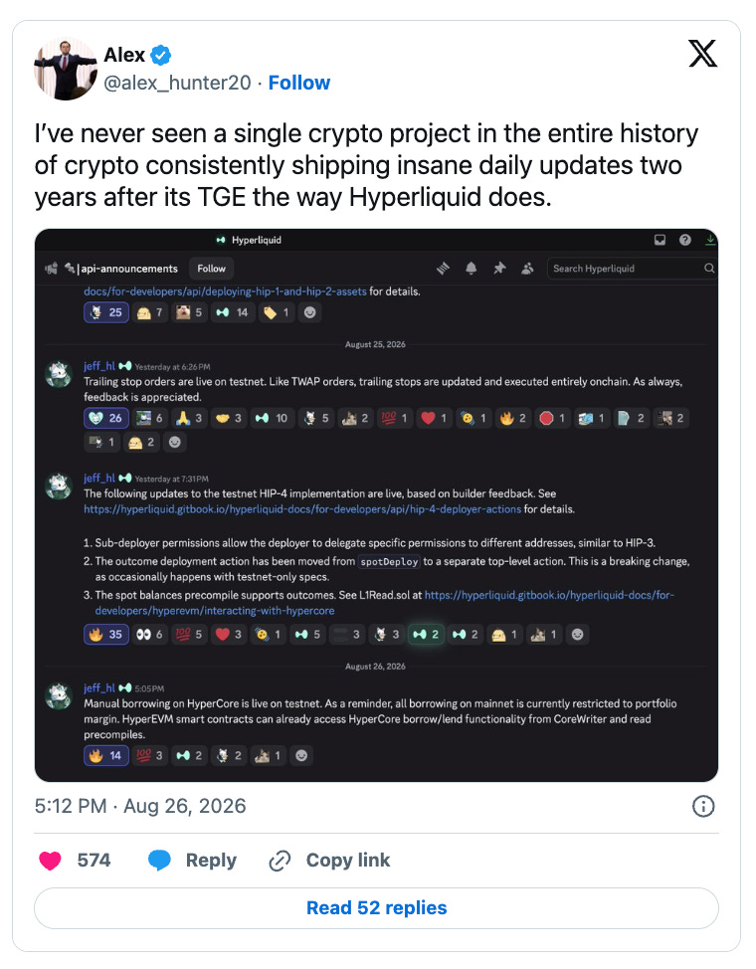The height and width of the screenshot is (969, 756).
Task: Open tweet info circle icon
Action: [x=703, y=806]
